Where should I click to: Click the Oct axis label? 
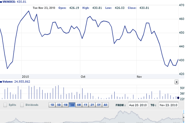(83, 77)
